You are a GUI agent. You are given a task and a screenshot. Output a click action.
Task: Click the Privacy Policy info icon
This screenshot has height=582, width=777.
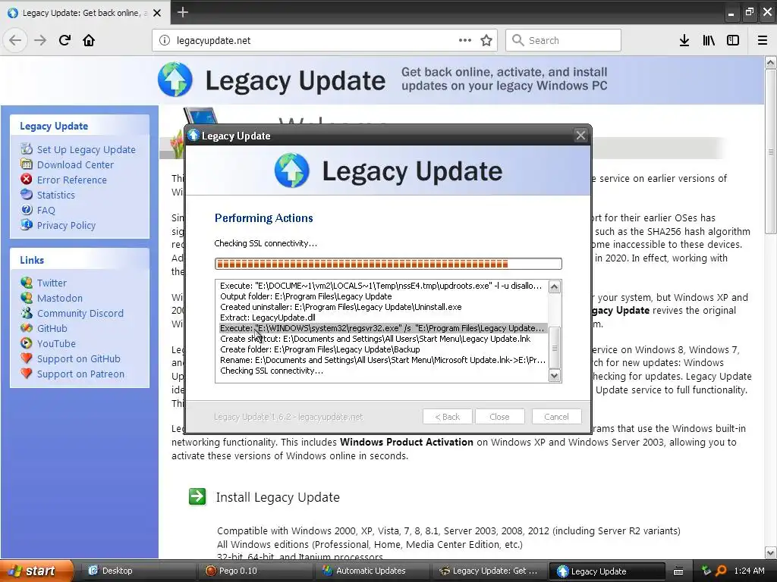tap(27, 224)
